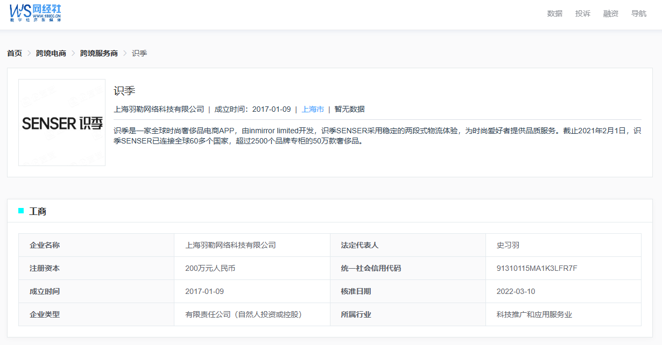The image size is (662, 345).
Task: Open the 融资 navigation item
Action: [x=611, y=13]
